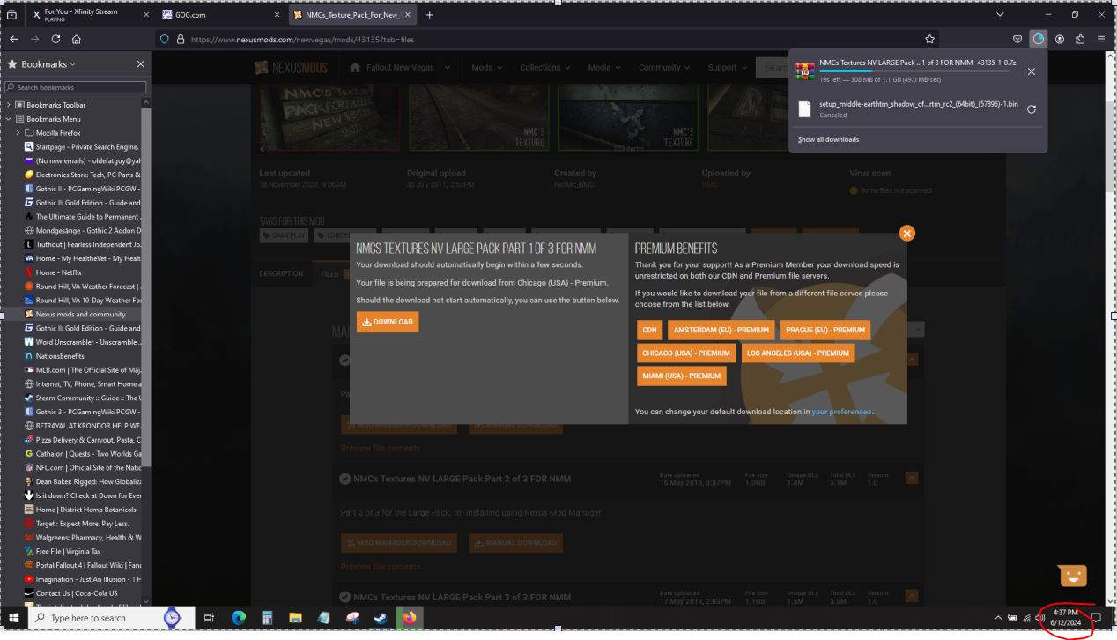Viewport: 1117px width, 640px height.
Task: Open the Firefox application hamburger menu
Action: click(1101, 39)
